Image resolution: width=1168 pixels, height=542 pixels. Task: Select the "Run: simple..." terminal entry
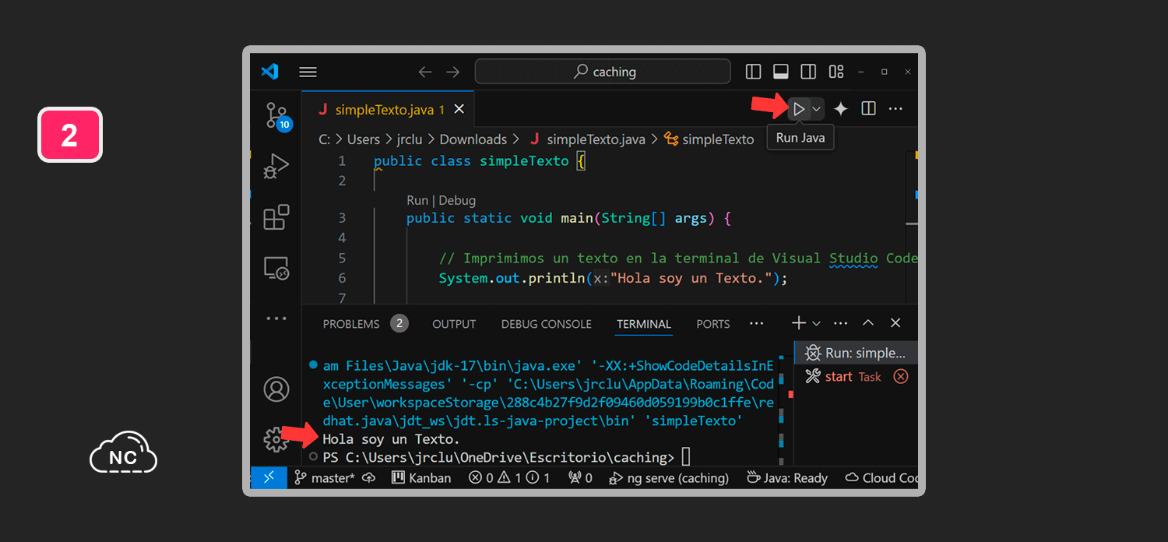(x=856, y=353)
